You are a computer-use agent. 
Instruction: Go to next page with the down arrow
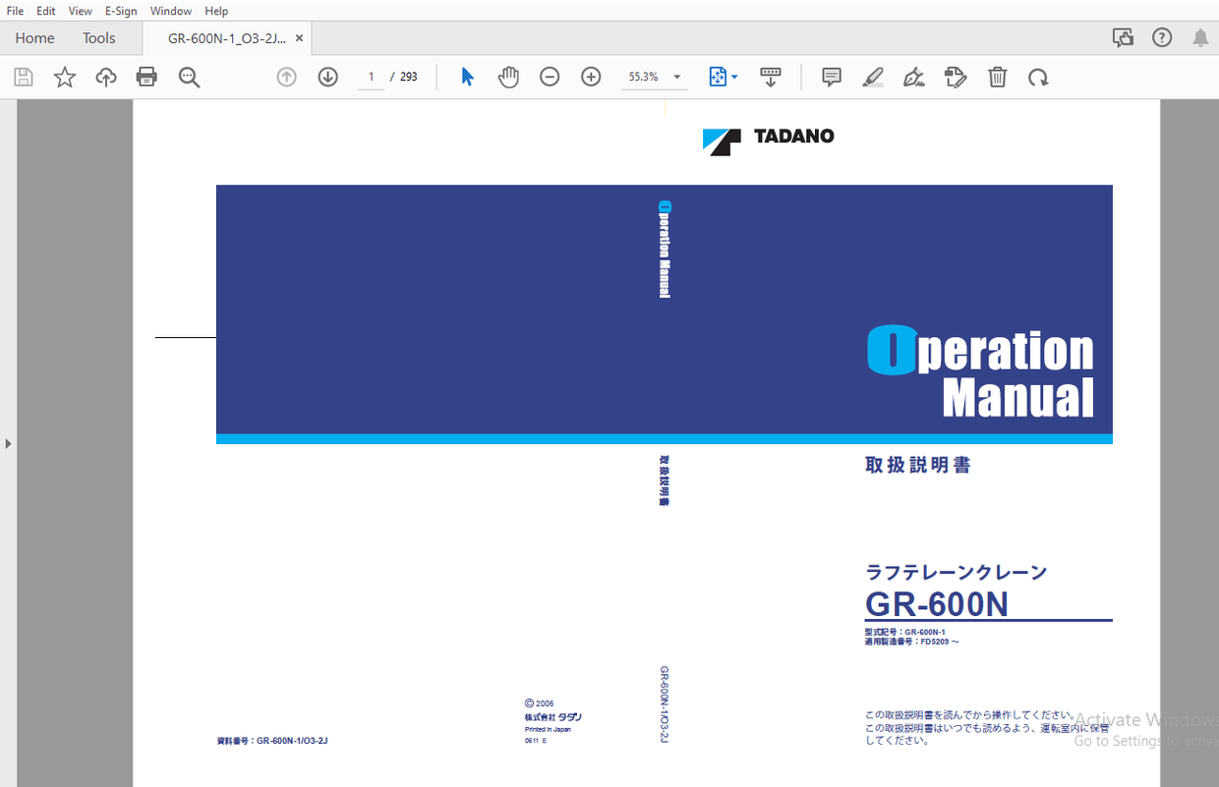[327, 76]
